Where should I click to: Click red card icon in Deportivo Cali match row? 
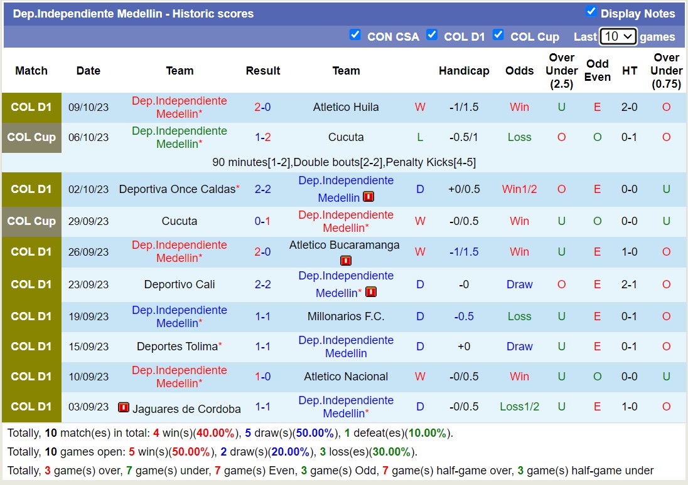point(370,292)
